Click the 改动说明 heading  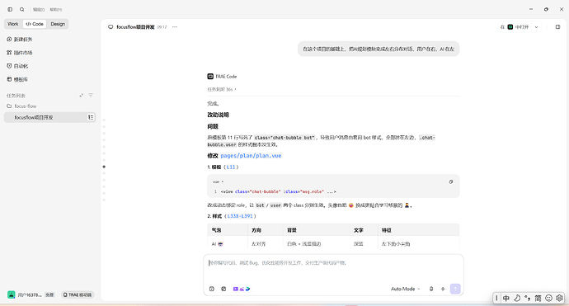coord(218,115)
